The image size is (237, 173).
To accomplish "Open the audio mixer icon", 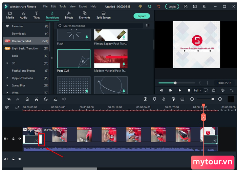I will pos(173,99).
